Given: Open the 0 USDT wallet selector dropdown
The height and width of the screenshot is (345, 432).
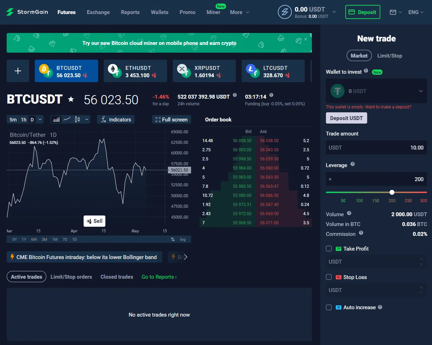Looking at the screenshot, I should tap(377, 91).
